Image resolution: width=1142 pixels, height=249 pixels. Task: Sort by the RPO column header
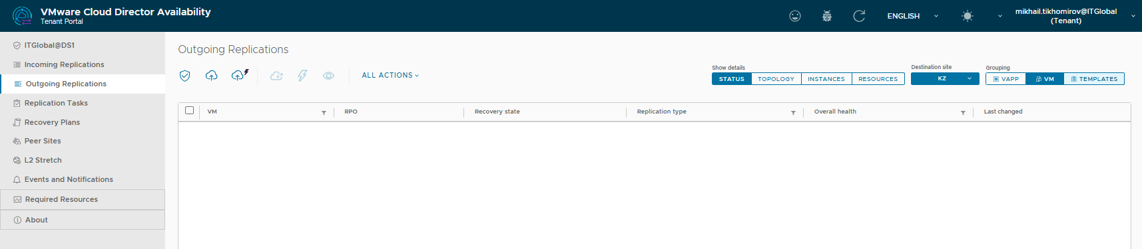pyautogui.click(x=351, y=112)
